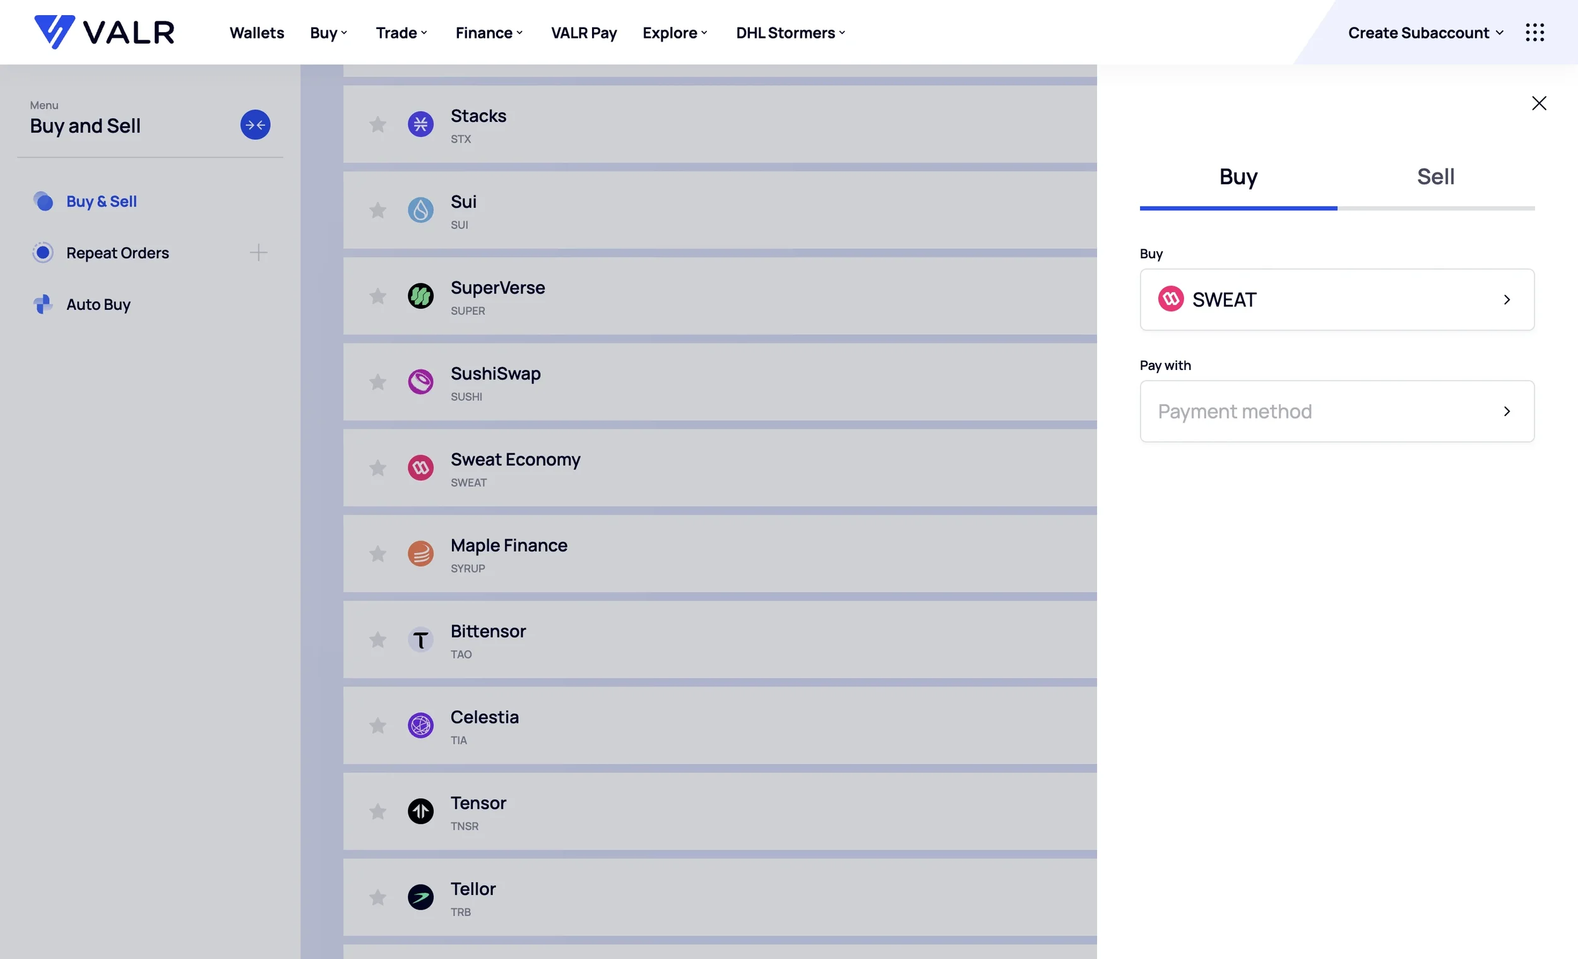The width and height of the screenshot is (1578, 959).
Task: Star Celestia as a favorite
Action: (378, 725)
